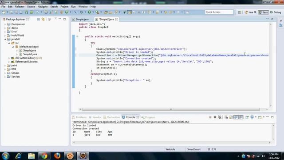Switch to the Declaration tab
Image resolution: width=284 pixels, height=160 pixels.
click(x=112, y=117)
